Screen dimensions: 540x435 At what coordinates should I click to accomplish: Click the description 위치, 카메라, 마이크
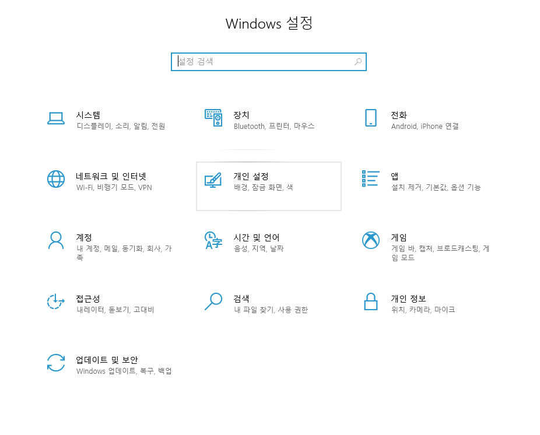423,310
